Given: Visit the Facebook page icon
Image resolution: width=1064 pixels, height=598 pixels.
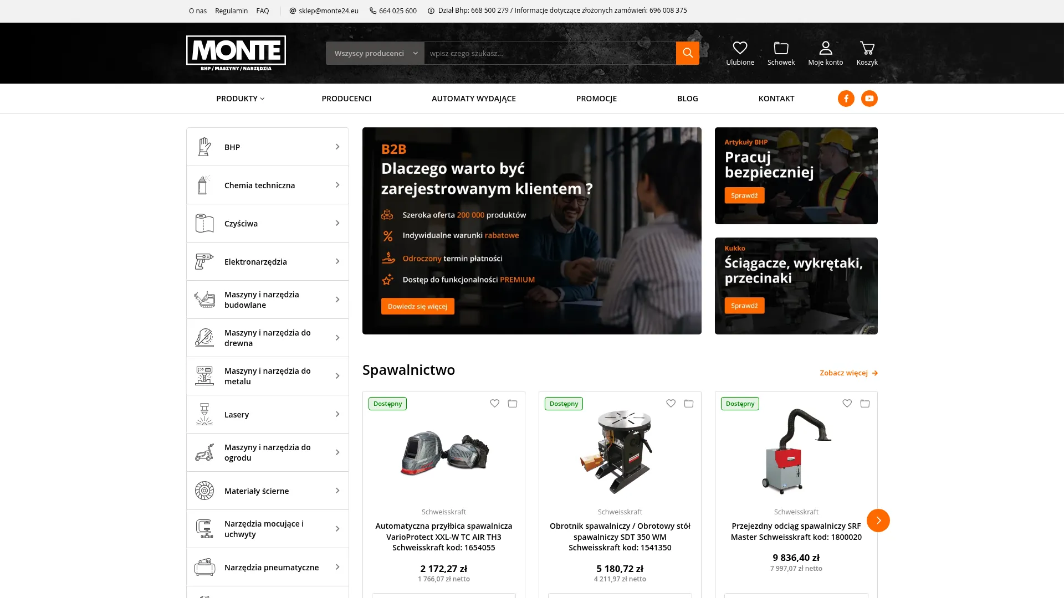Looking at the screenshot, I should click(846, 99).
